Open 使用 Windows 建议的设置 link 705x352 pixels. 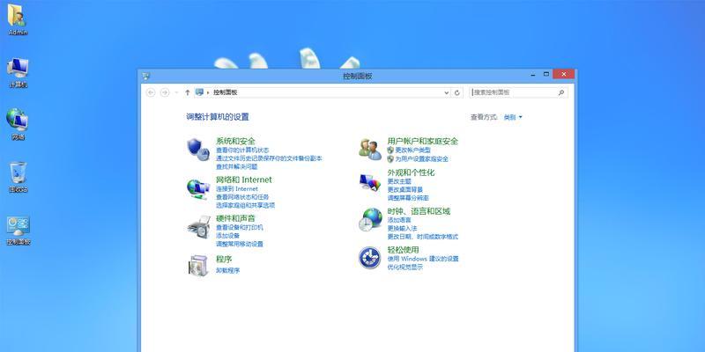pos(423,259)
